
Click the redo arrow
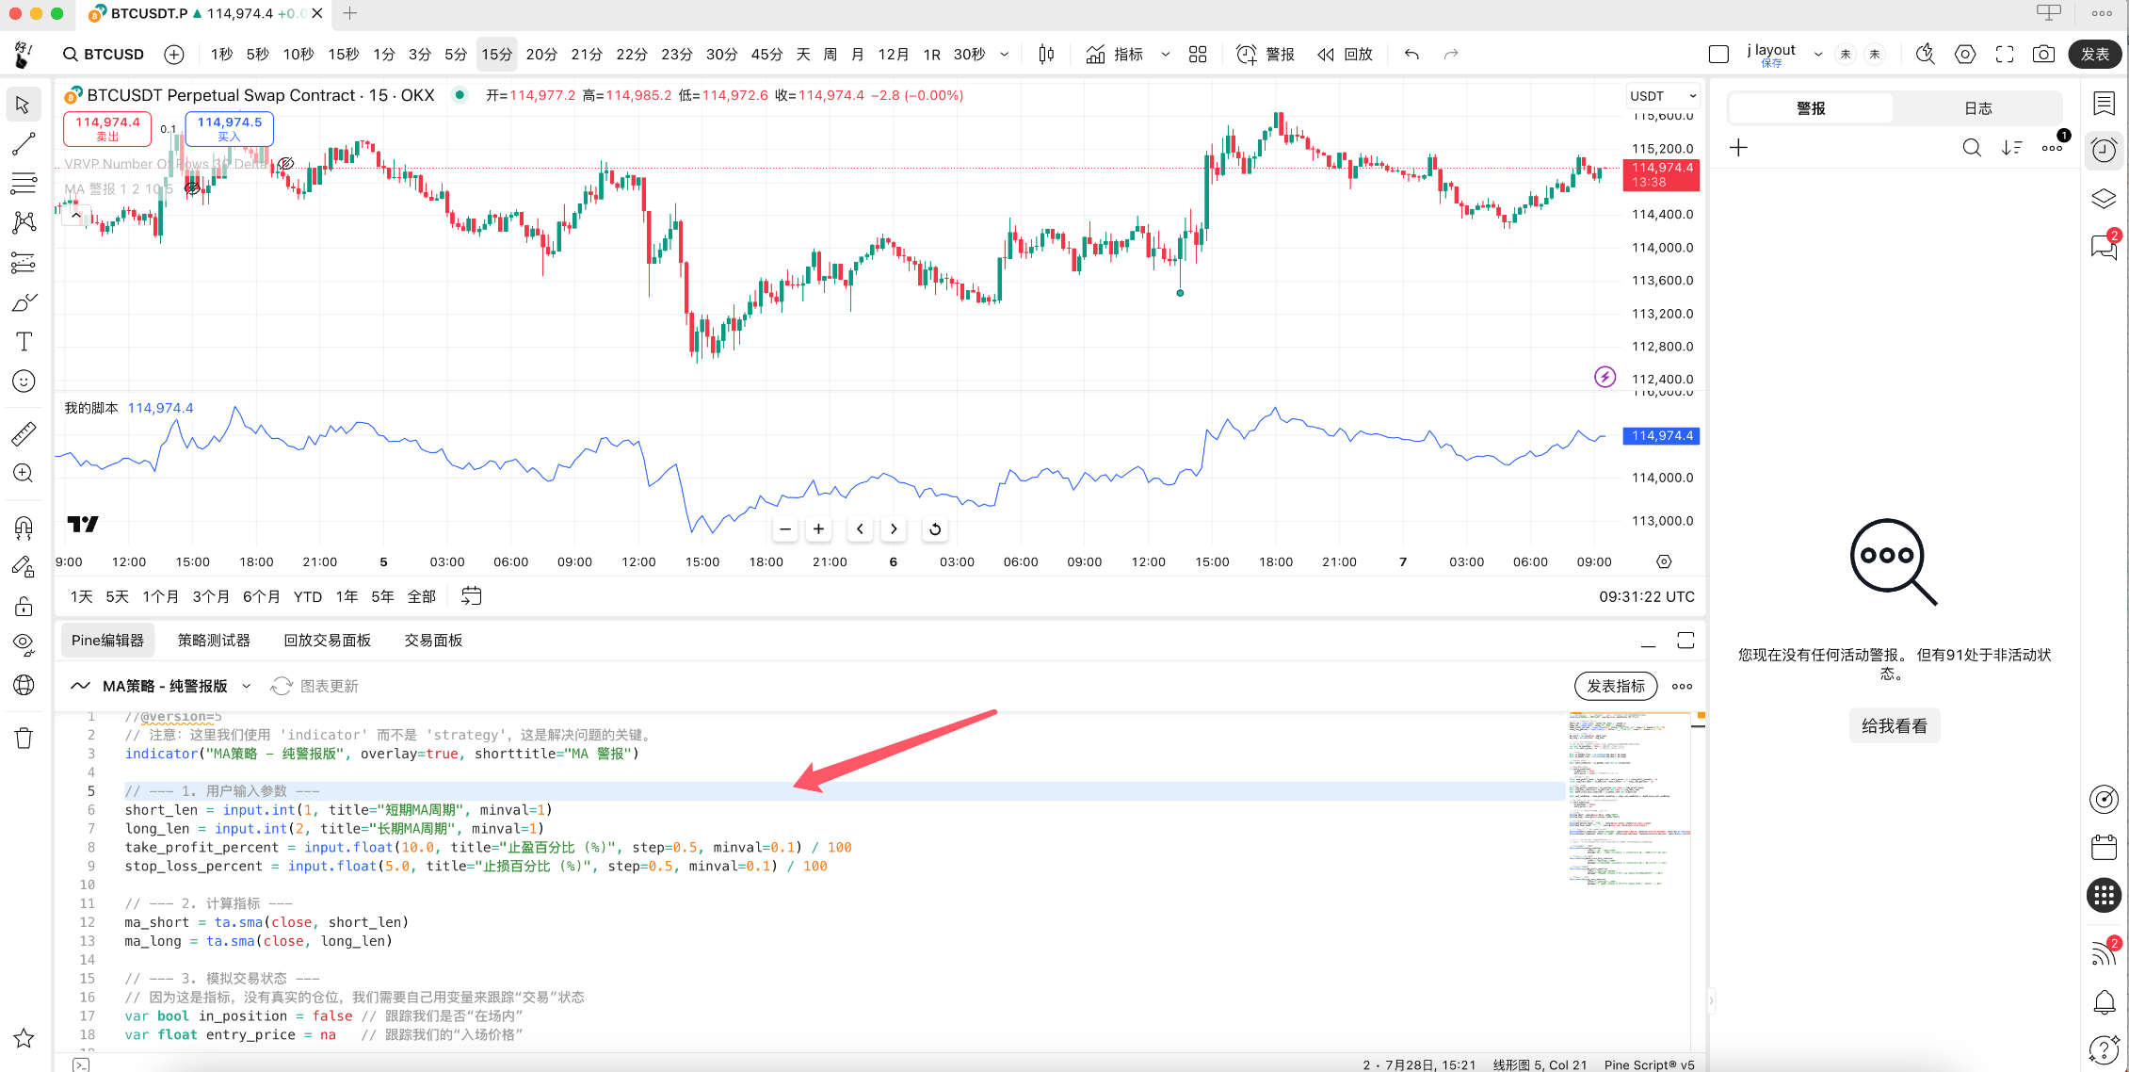point(1451,55)
